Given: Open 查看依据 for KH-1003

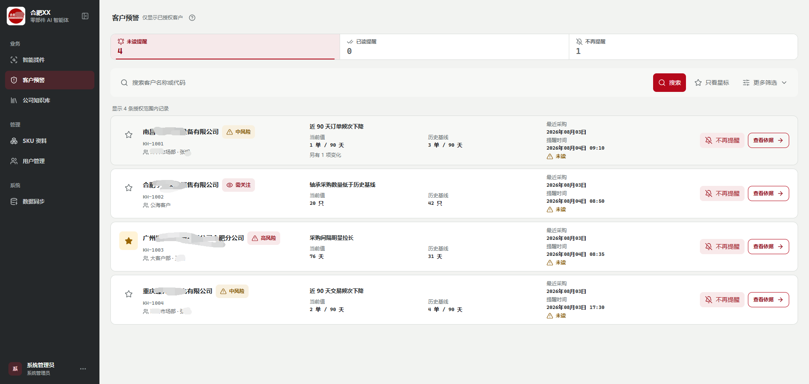Looking at the screenshot, I should pyautogui.click(x=768, y=247).
